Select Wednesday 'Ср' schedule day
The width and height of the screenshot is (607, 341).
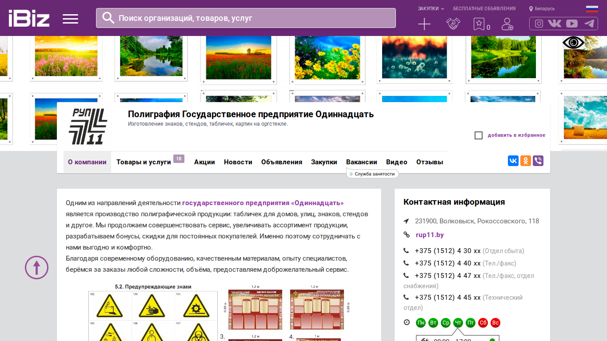[x=446, y=323]
